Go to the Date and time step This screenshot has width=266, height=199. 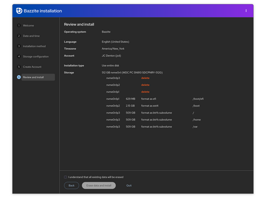click(x=31, y=36)
